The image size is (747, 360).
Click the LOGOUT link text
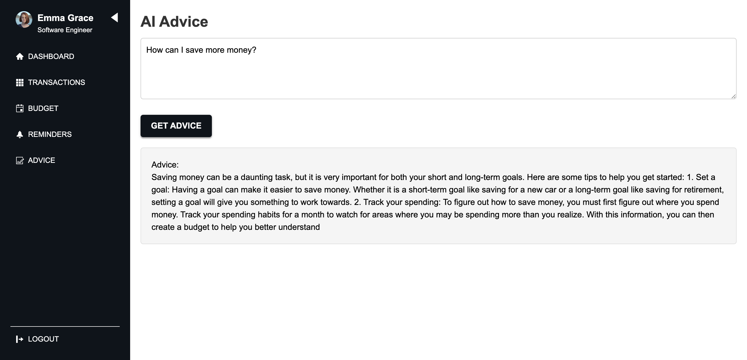click(x=43, y=339)
